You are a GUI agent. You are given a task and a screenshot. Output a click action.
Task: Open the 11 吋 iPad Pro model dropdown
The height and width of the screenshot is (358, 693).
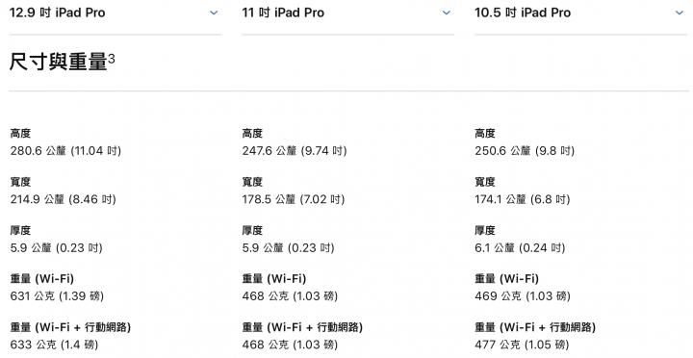click(x=347, y=13)
